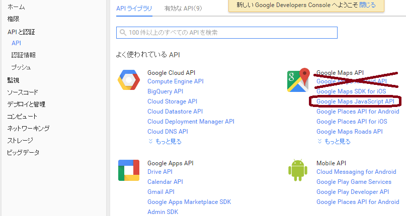Open Google Maps Roads API link
Viewport: 406px width, 216px height.
[350, 132]
